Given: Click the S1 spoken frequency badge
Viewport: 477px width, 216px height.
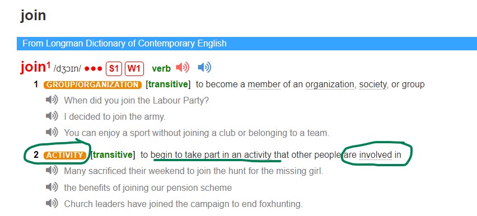Looking at the screenshot, I should [x=114, y=68].
